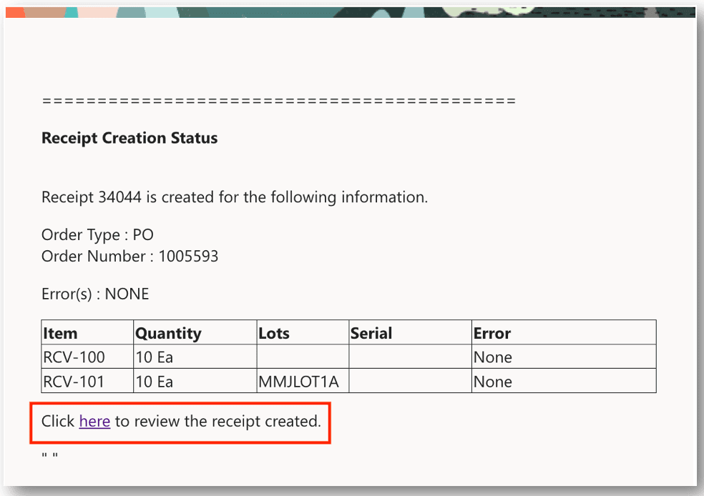Select the Quantity column header

169,333
